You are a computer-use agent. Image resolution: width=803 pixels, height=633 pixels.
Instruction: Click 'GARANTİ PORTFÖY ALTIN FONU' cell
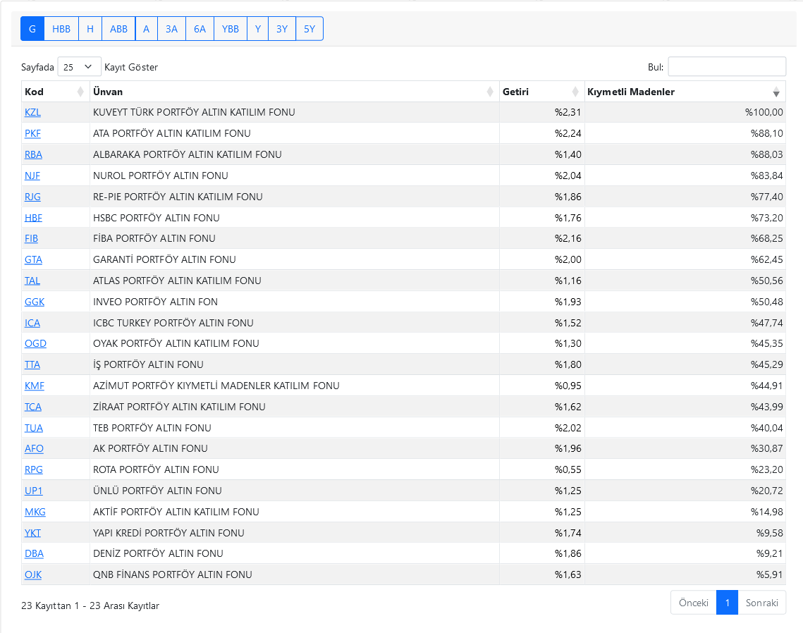(x=295, y=259)
